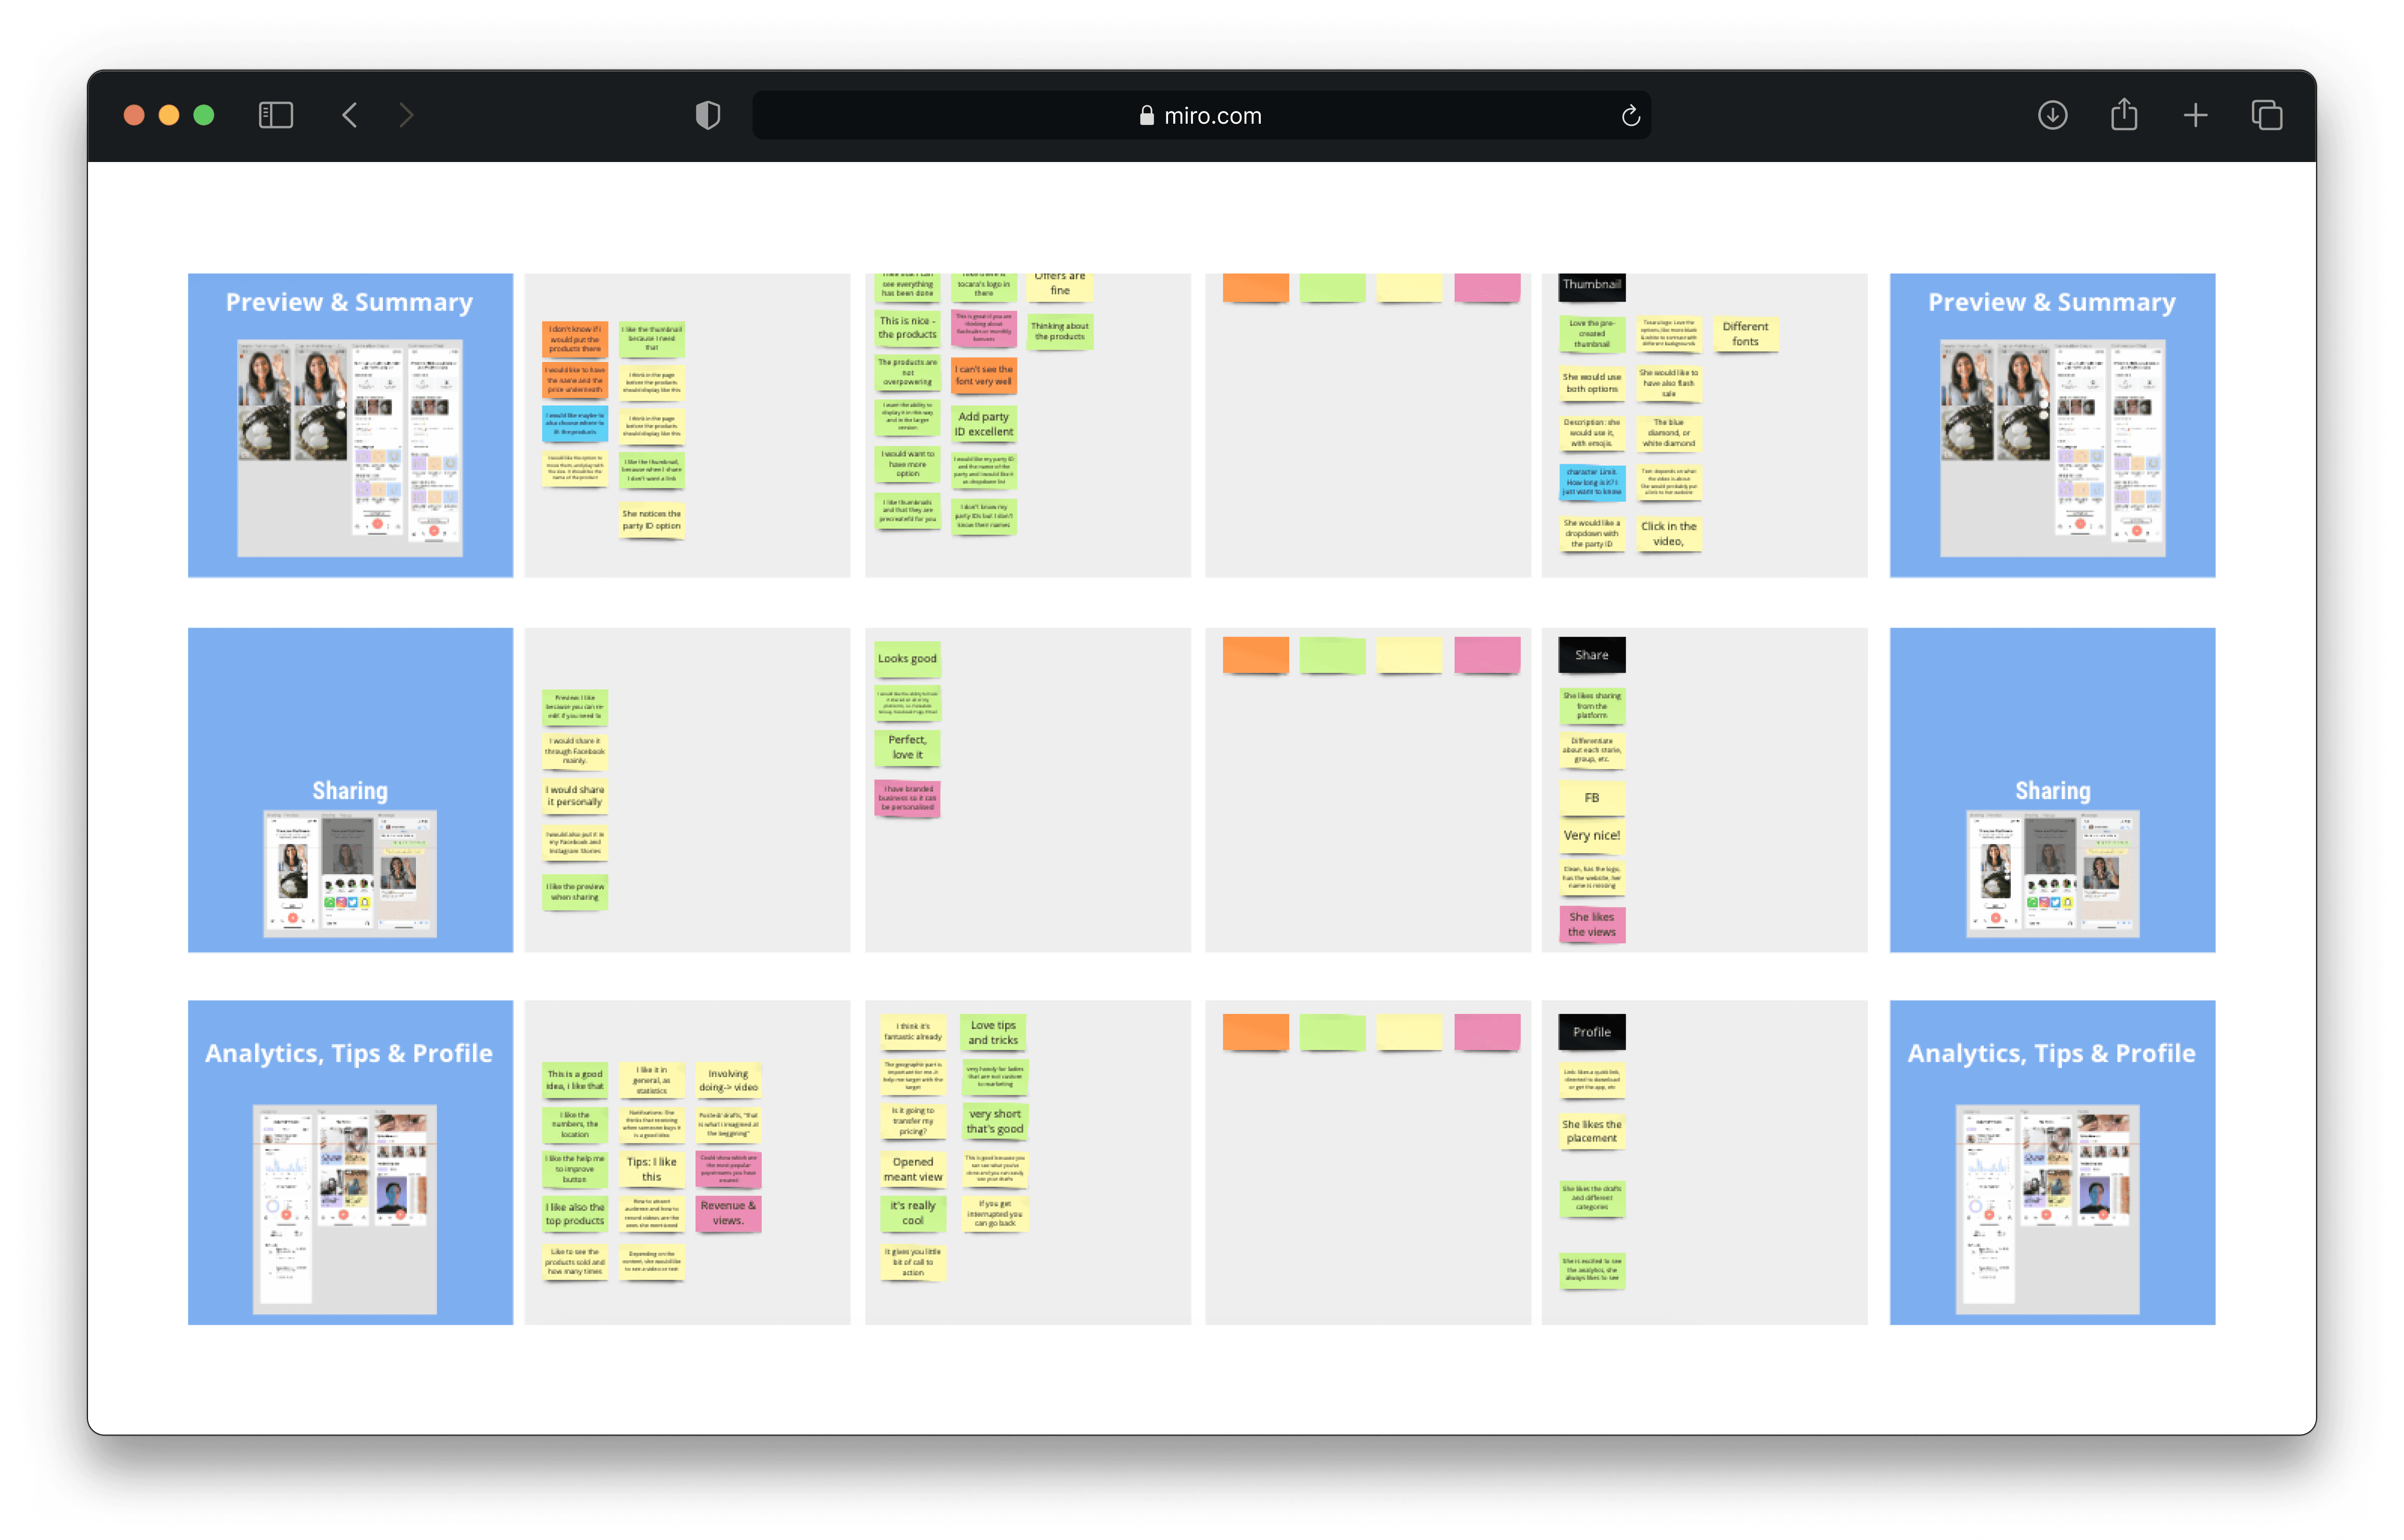Select the 'Looks good' sticky note

pyautogui.click(x=907, y=659)
